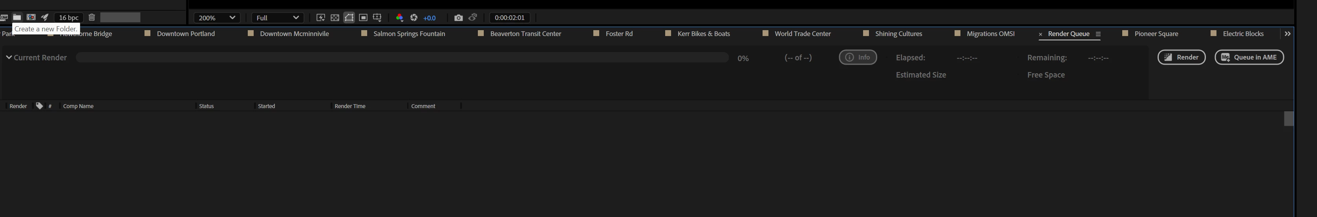This screenshot has width=1317, height=217.
Task: Switch to Salmon Springs Fountain tab
Action: point(410,34)
